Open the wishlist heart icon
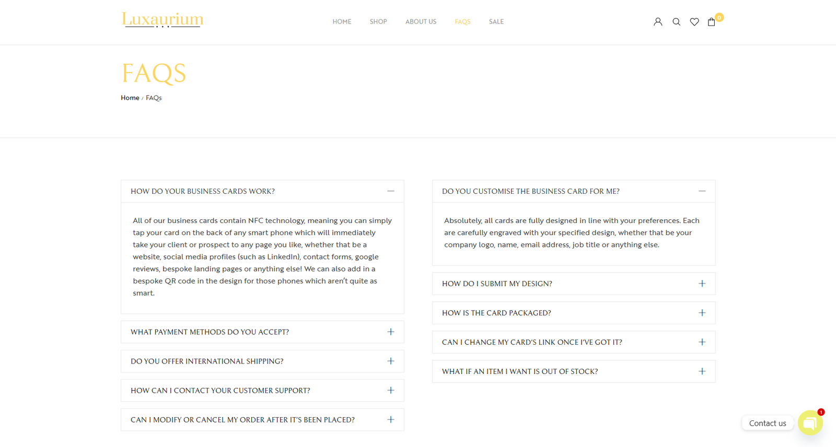836x447 pixels. point(694,22)
